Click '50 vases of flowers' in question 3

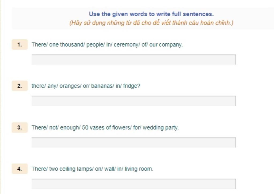106,127
